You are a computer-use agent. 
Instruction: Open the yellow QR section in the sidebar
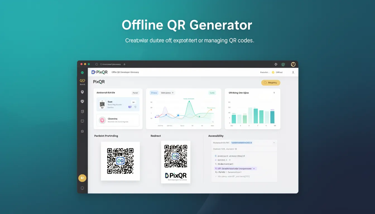pos(82,81)
